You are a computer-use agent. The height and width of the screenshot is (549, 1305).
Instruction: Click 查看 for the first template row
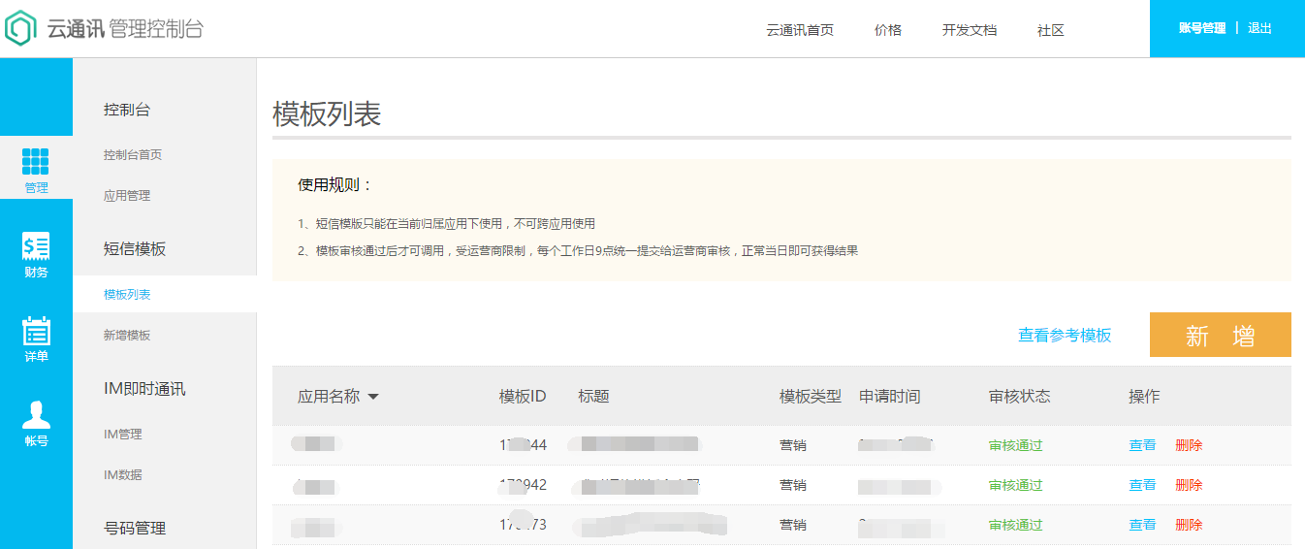click(1142, 445)
